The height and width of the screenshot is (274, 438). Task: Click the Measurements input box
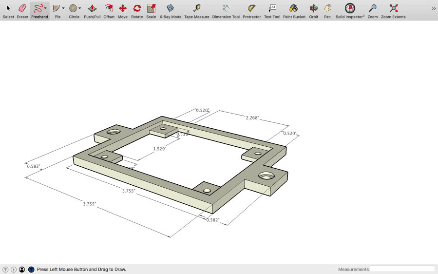(402, 269)
